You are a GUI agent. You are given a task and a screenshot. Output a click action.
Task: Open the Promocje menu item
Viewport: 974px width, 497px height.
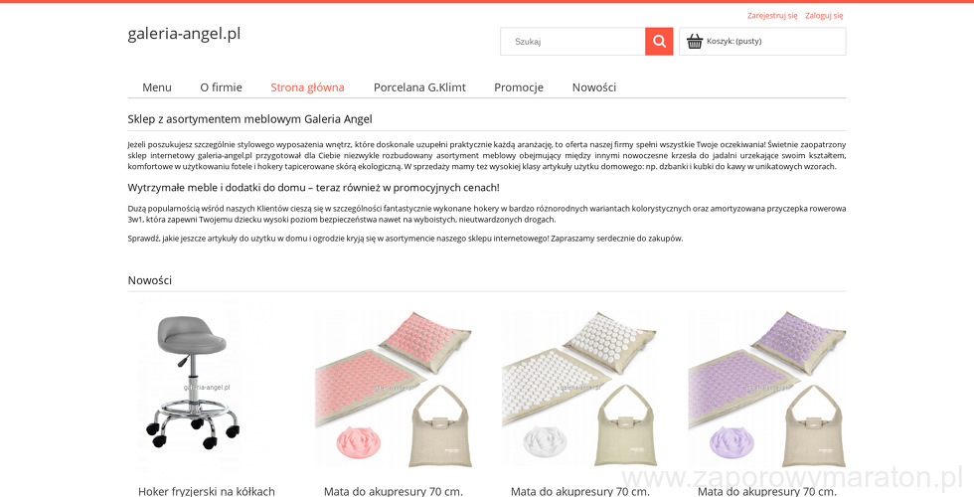[x=519, y=87]
